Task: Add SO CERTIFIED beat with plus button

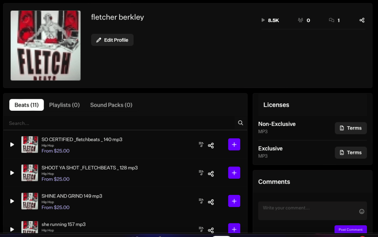Action: click(234, 145)
